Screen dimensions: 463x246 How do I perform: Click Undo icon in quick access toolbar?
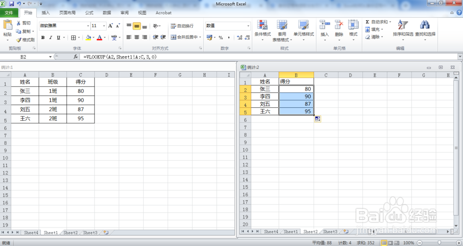(19, 4)
